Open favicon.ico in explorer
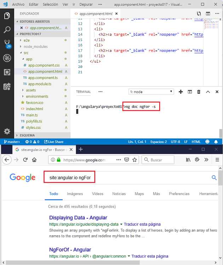223x265 pixels. pyautogui.click(x=34, y=103)
